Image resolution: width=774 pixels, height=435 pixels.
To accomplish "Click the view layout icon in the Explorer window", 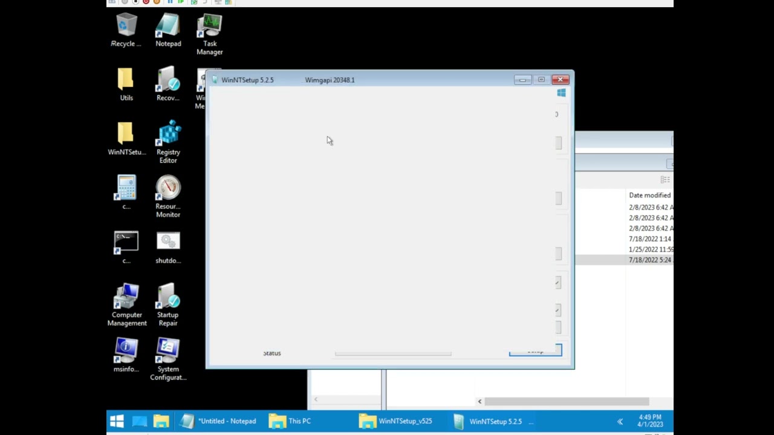I will (665, 179).
